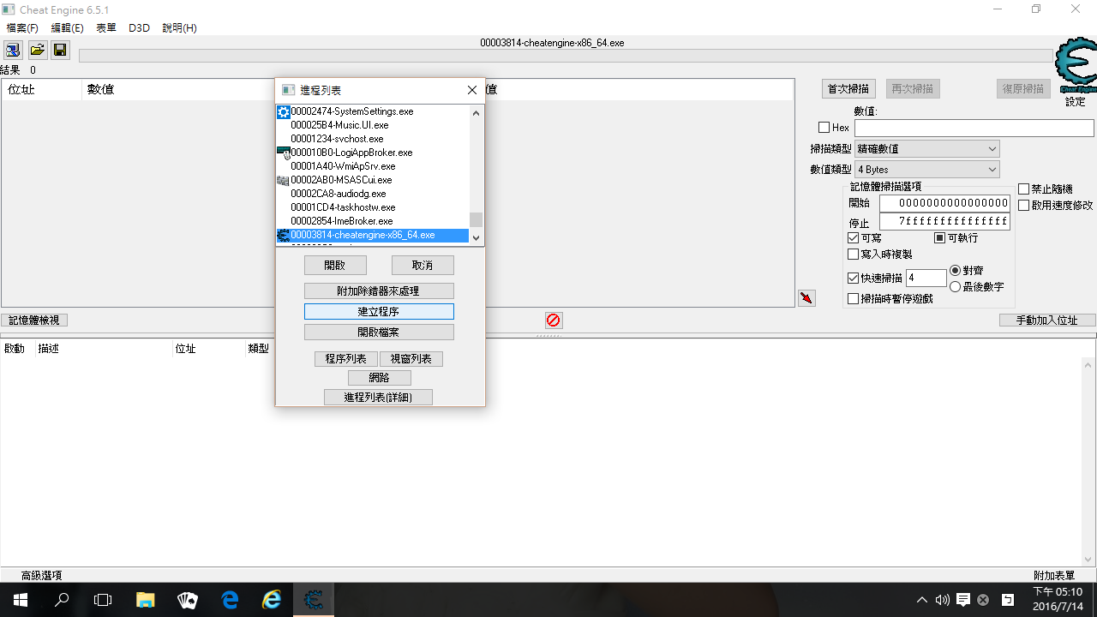1097x617 pixels.
Task: Open the 掃描類型 scan type dropdown
Action: (x=927, y=149)
